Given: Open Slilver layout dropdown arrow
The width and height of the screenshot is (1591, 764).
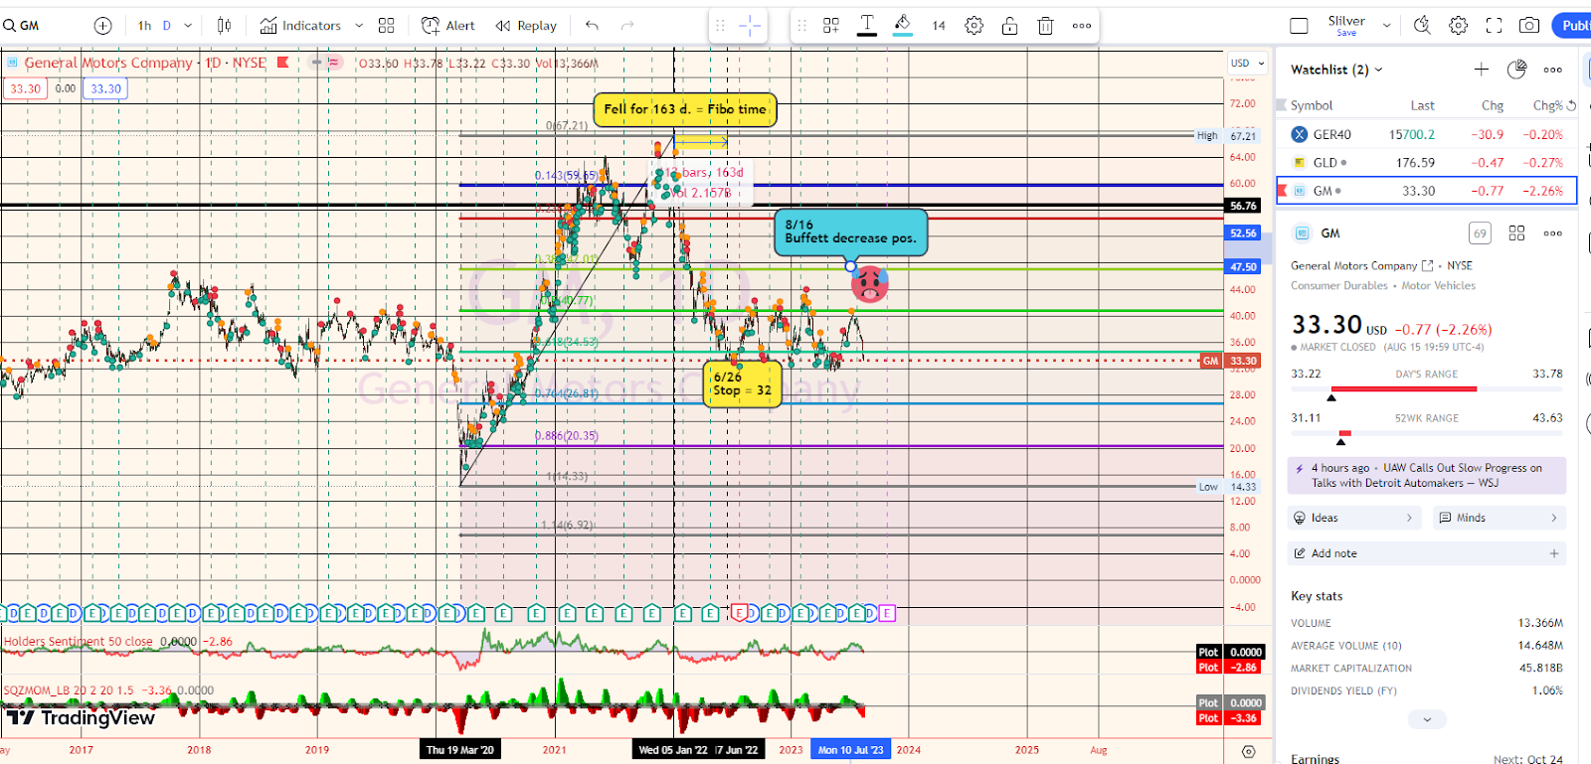Looking at the screenshot, I should coord(1386,26).
